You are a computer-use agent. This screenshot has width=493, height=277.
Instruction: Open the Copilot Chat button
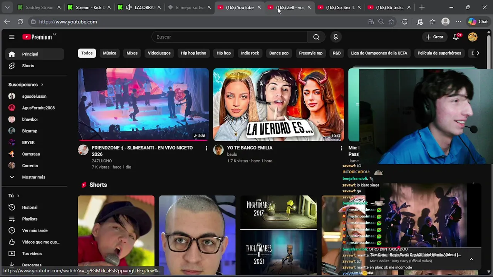(478, 22)
